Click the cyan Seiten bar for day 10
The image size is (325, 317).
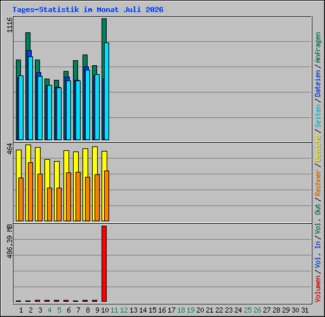pyautogui.click(x=107, y=91)
